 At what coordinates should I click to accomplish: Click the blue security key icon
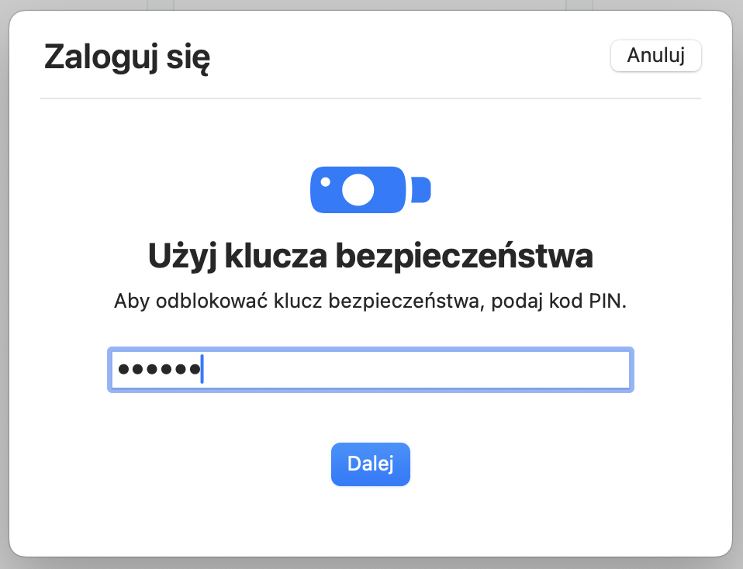tap(370, 189)
